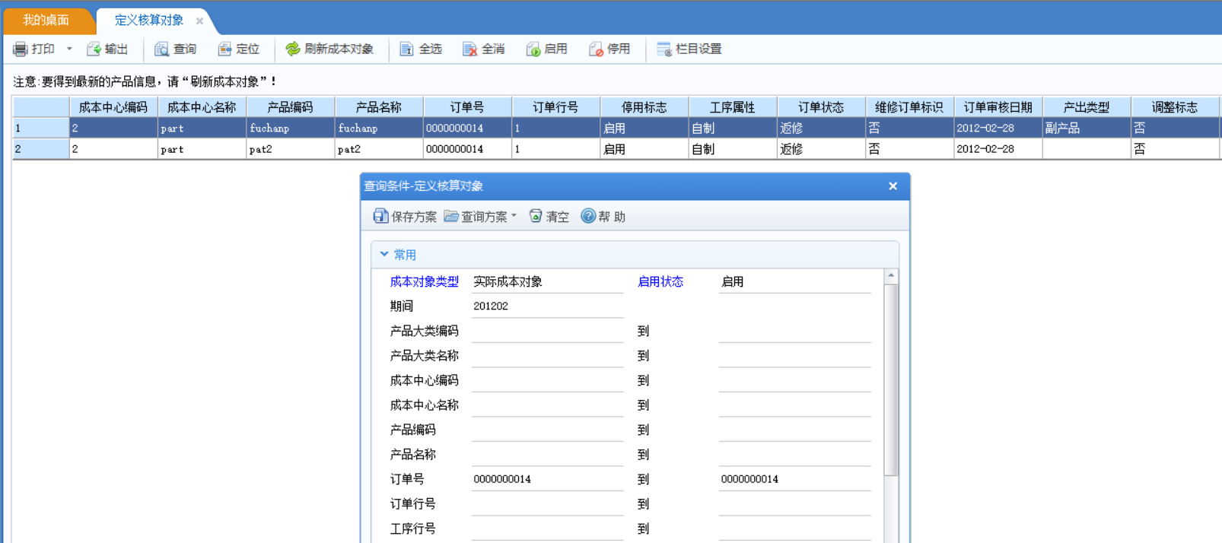Click the 打印 printer icon

coord(21,49)
